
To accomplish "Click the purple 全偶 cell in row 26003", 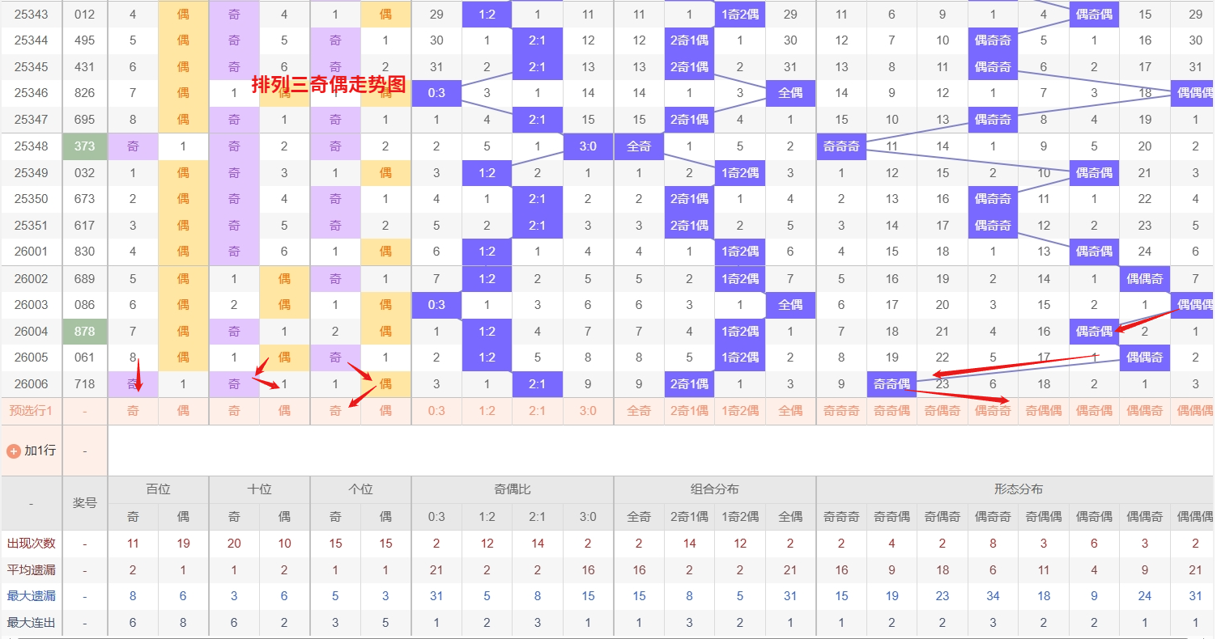I will 790,305.
